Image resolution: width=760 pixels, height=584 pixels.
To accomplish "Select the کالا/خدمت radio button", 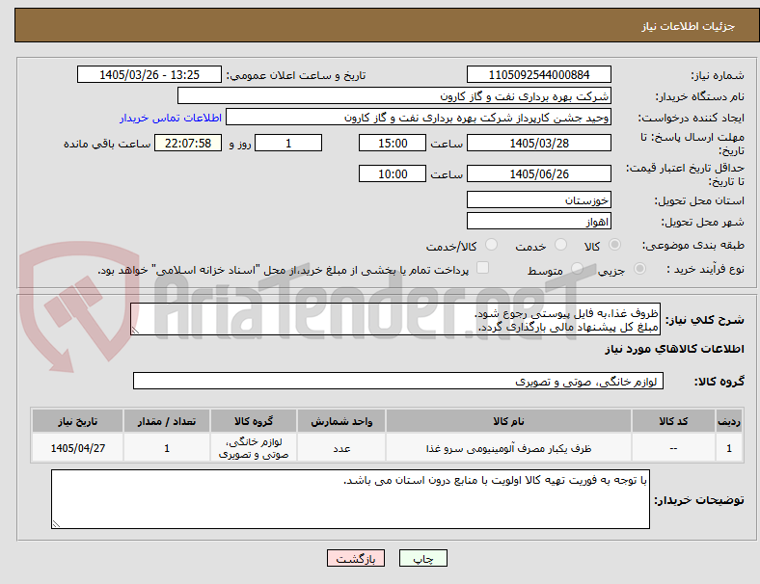I will [492, 245].
